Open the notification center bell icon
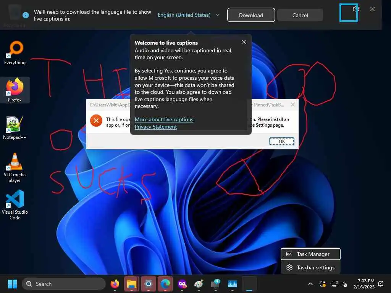 tap(381, 284)
